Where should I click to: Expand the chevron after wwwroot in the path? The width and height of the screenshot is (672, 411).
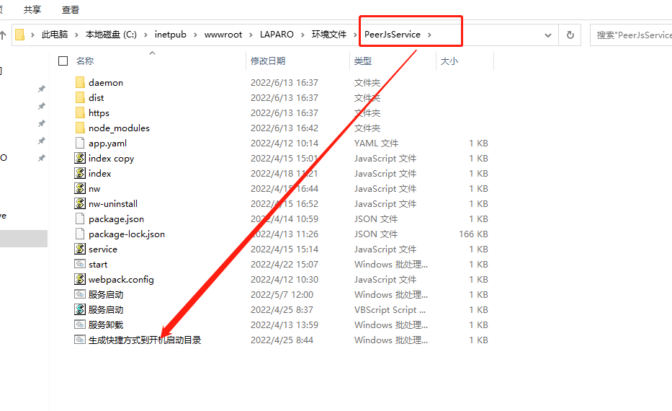pyautogui.click(x=251, y=35)
